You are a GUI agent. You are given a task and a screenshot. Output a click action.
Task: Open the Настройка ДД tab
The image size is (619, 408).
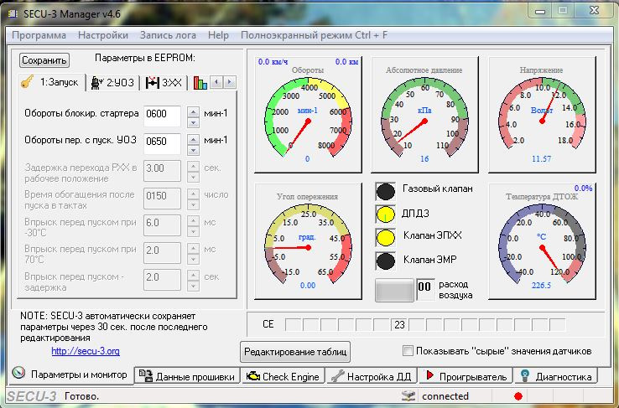point(372,376)
